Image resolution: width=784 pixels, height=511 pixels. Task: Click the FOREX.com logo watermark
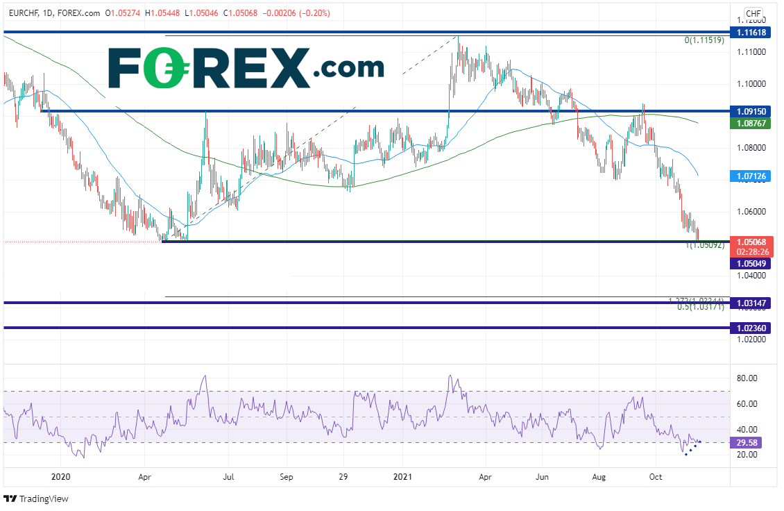pyautogui.click(x=246, y=67)
